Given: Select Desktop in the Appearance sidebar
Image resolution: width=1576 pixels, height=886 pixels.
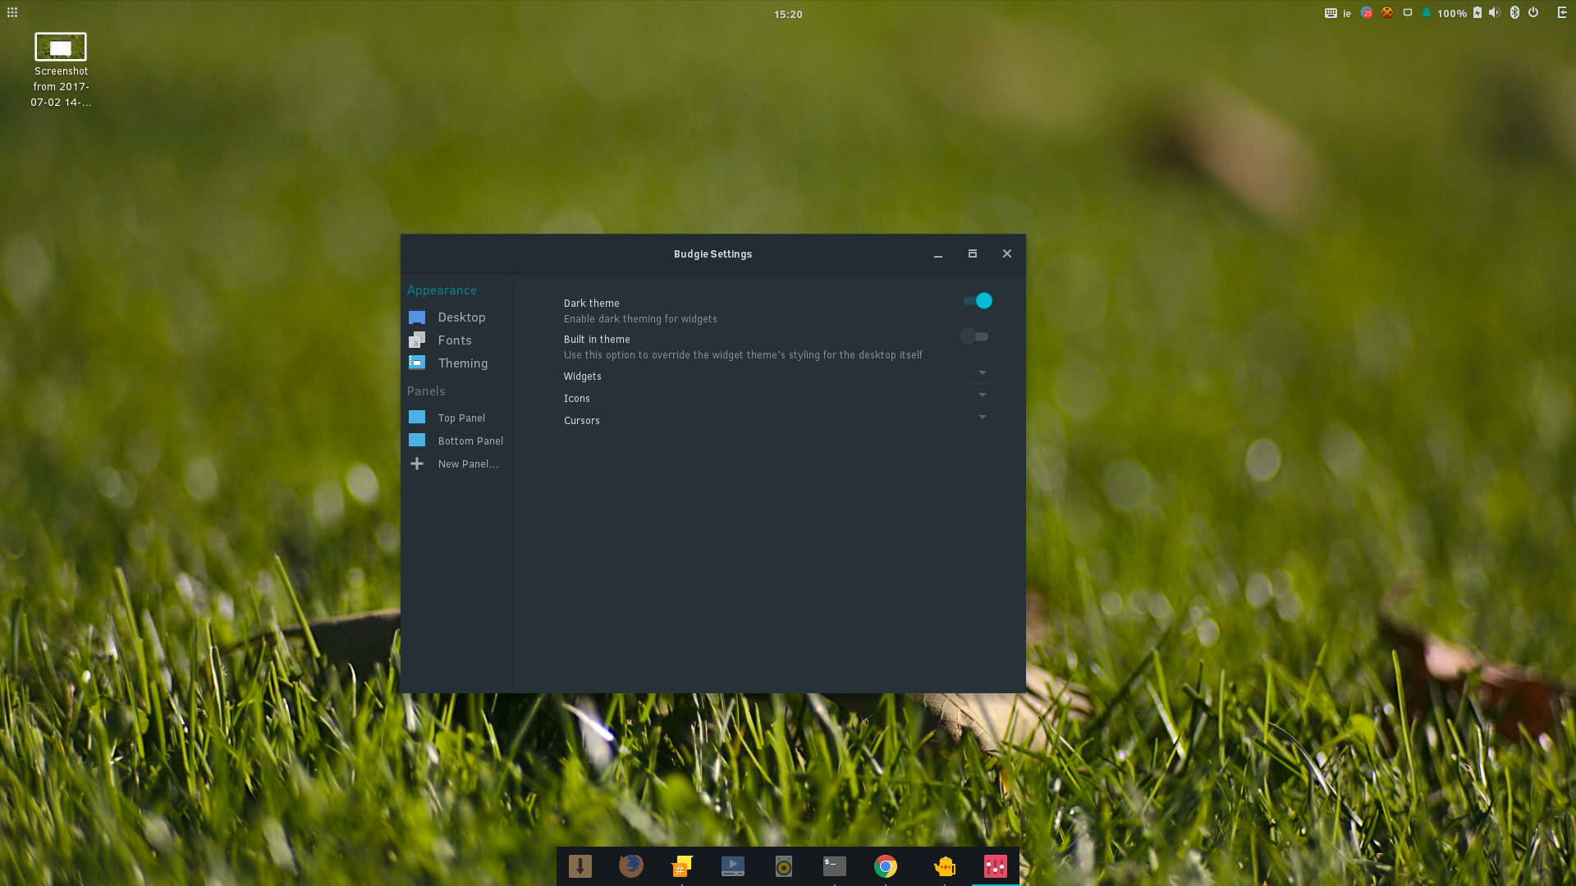Looking at the screenshot, I should click(458, 317).
